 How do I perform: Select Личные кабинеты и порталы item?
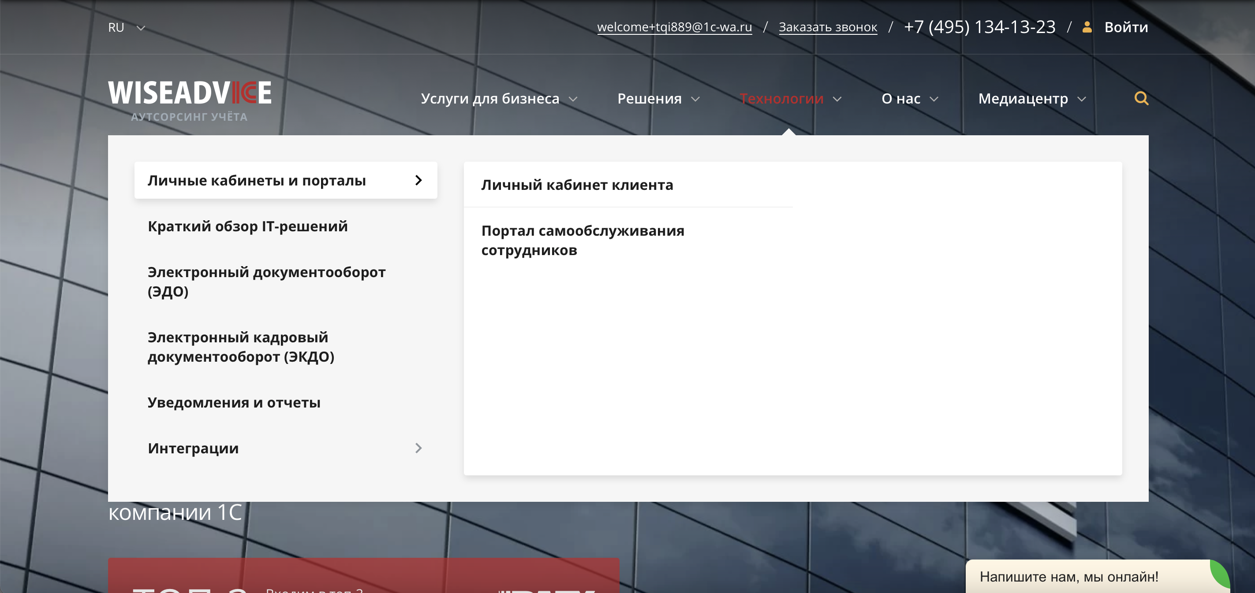285,180
